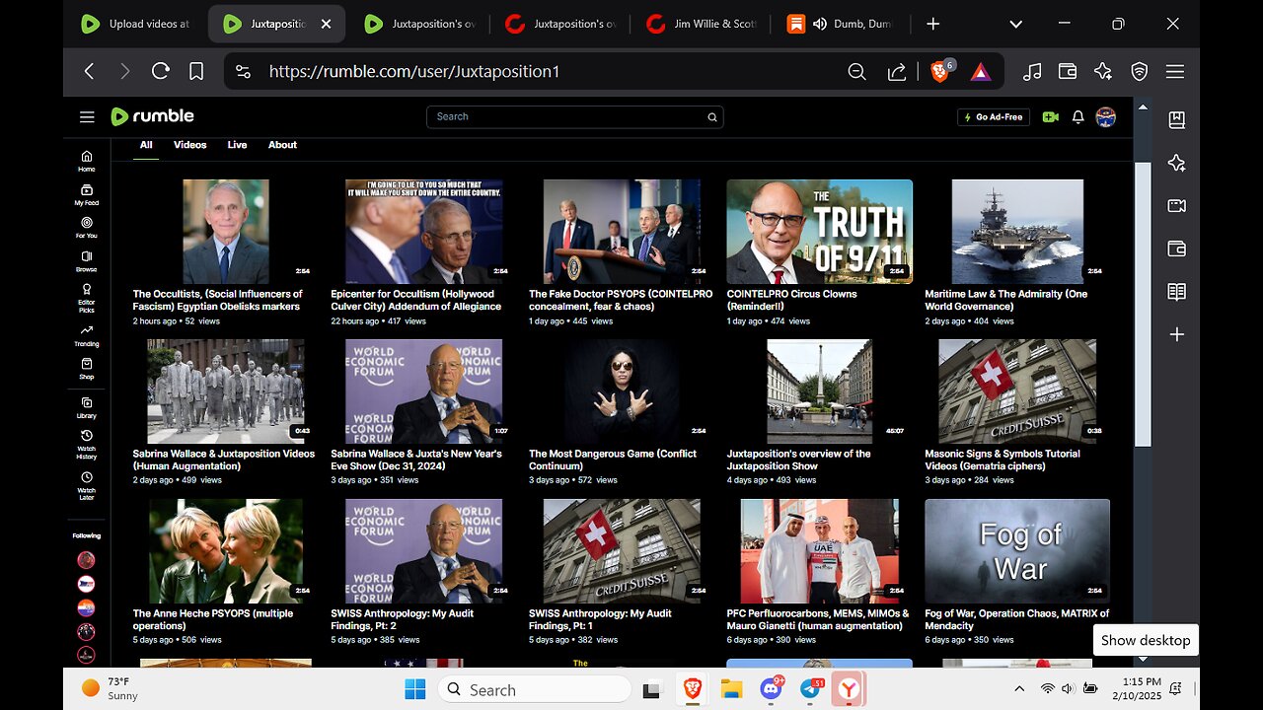Click the Brave Shields lion icon

[940, 71]
